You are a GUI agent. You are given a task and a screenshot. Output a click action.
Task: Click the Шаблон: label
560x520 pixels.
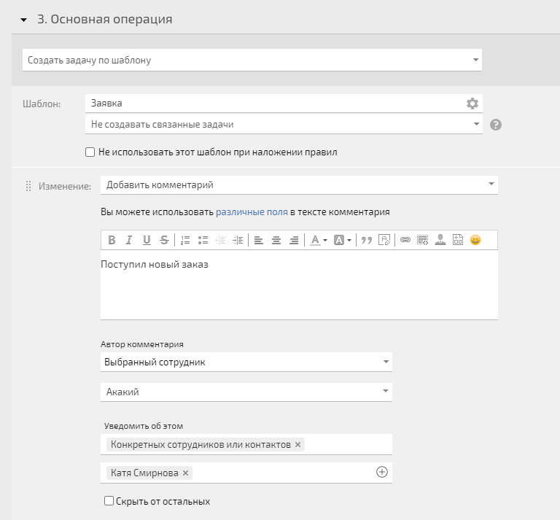point(42,104)
